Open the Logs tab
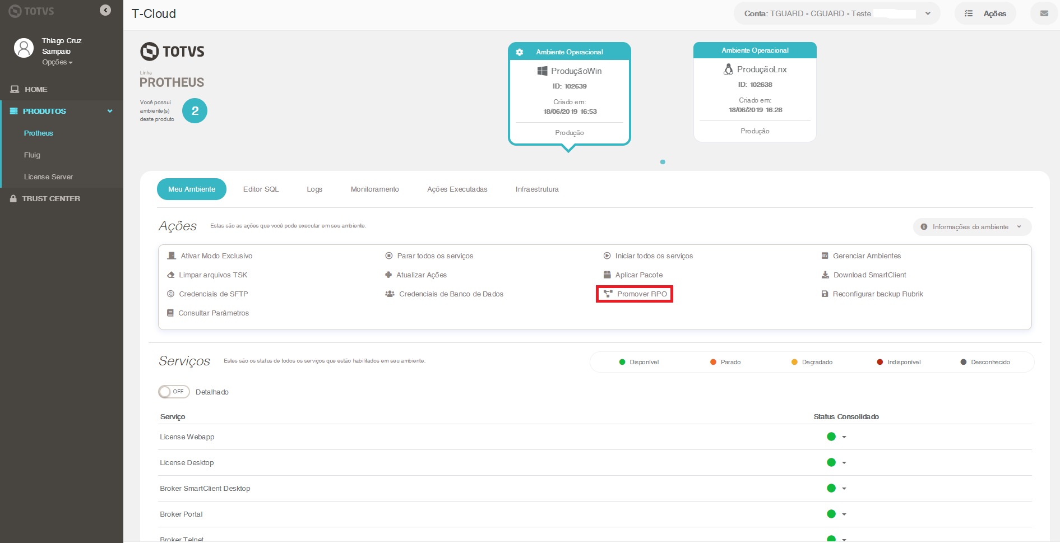 point(314,189)
